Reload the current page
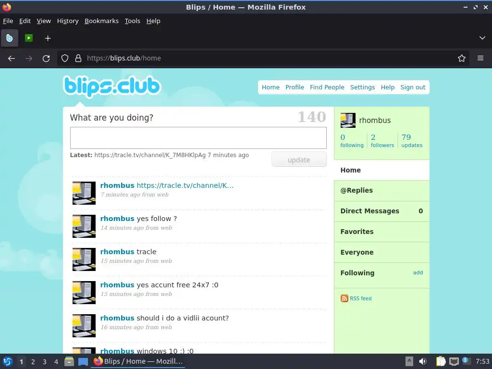 [x=46, y=58]
